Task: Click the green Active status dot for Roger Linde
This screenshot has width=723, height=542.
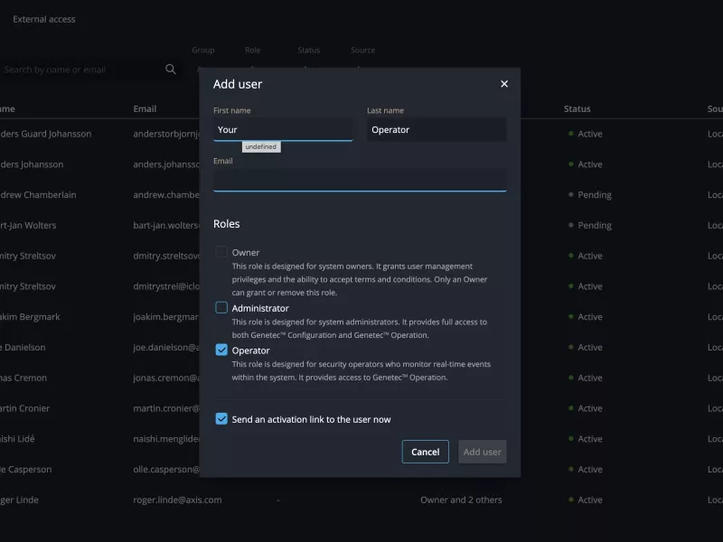Action: [571, 500]
